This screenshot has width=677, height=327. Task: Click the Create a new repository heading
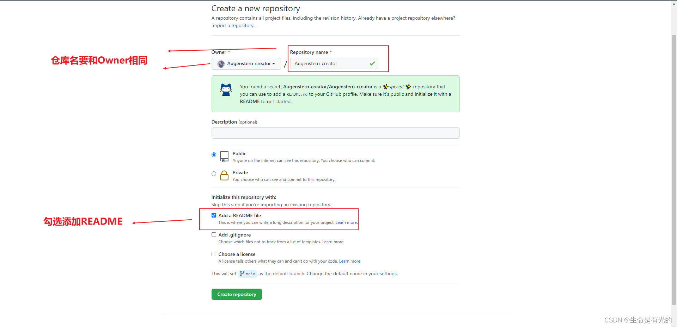coord(256,8)
